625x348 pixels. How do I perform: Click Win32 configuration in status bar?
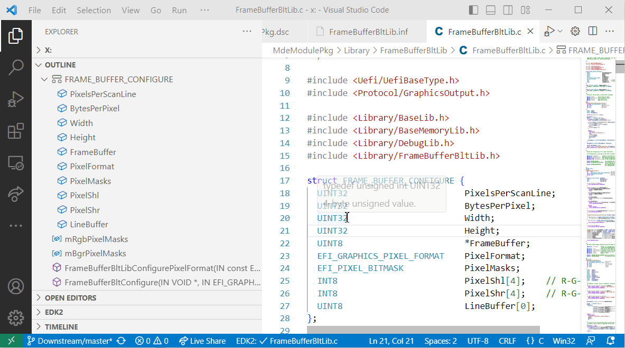[x=564, y=341]
